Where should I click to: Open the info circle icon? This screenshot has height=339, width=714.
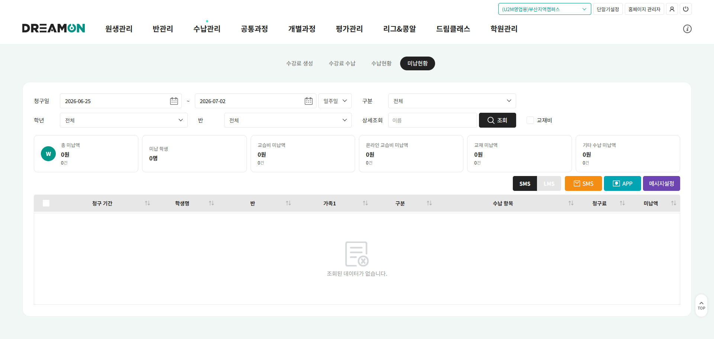tap(687, 29)
